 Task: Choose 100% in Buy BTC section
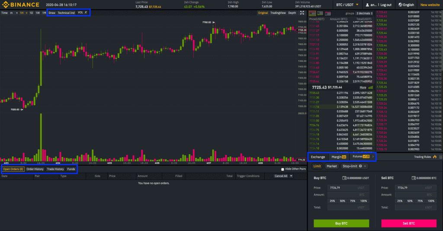coord(363,201)
